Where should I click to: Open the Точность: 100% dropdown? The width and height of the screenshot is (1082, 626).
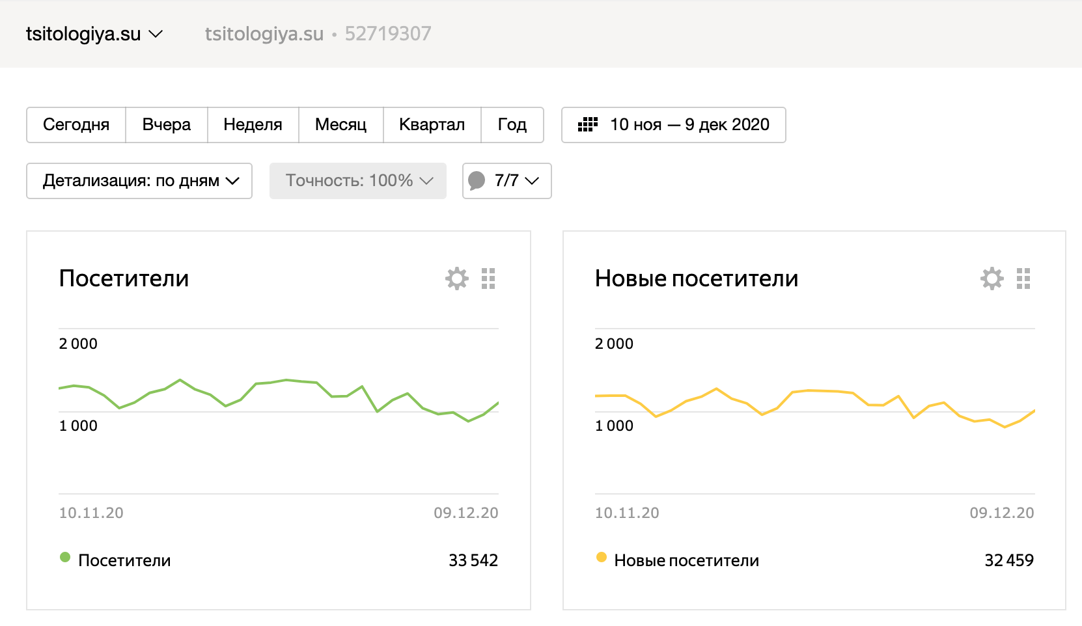[358, 181]
